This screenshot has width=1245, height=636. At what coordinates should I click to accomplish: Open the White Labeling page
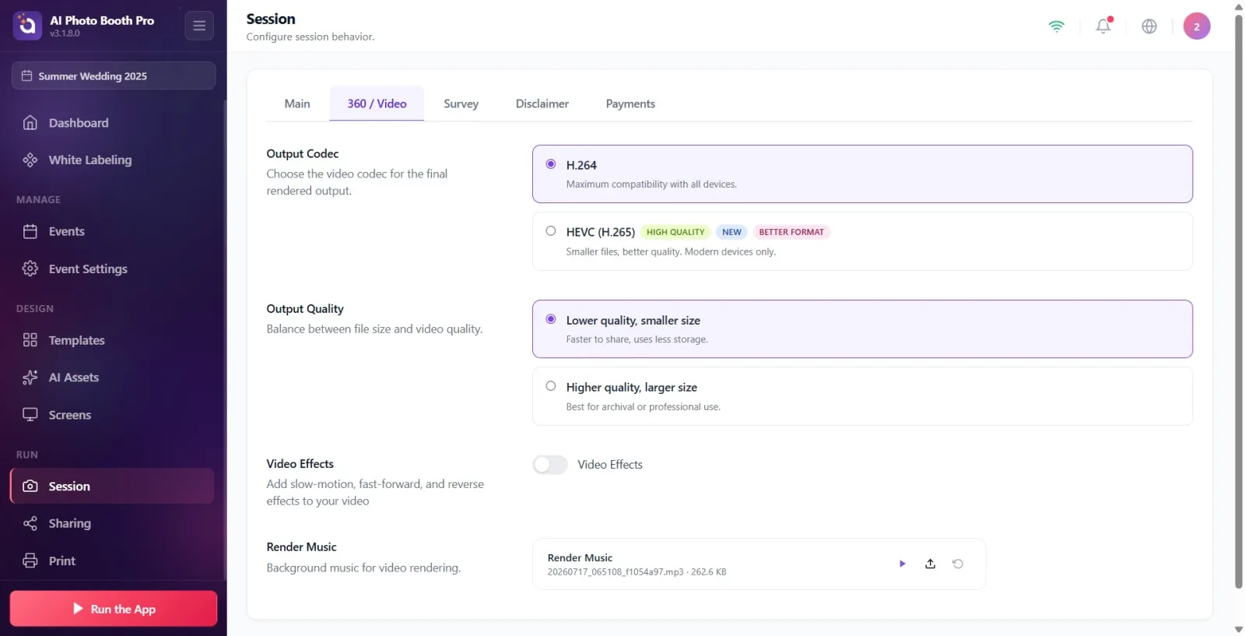(x=114, y=160)
